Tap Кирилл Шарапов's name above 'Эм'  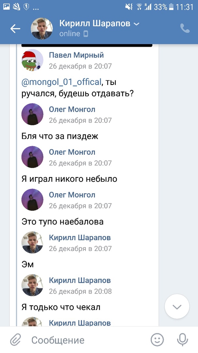pyautogui.click(x=80, y=238)
